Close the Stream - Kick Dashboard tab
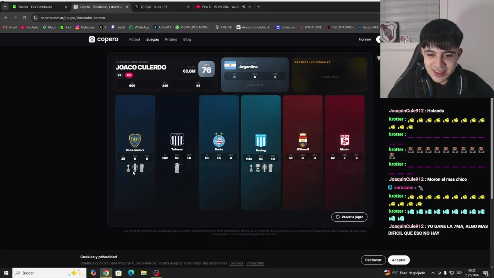The height and width of the screenshot is (278, 494). pos(66,7)
